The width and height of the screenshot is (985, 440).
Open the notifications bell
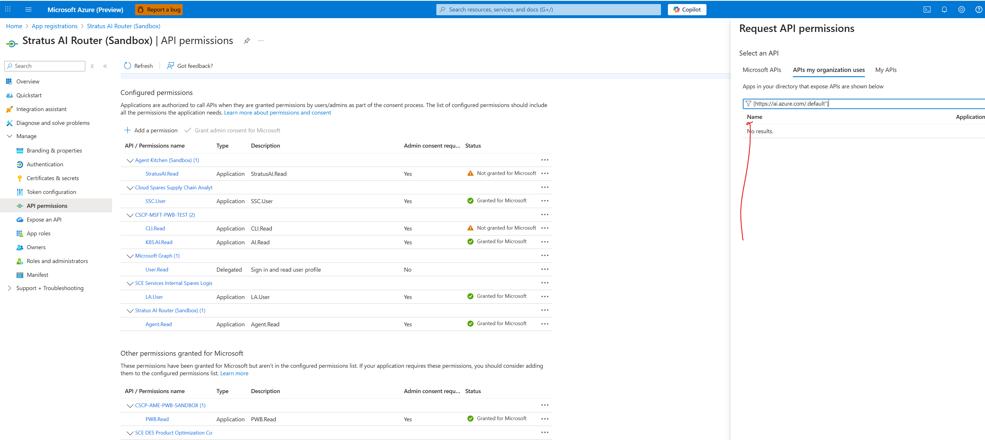(x=944, y=9)
